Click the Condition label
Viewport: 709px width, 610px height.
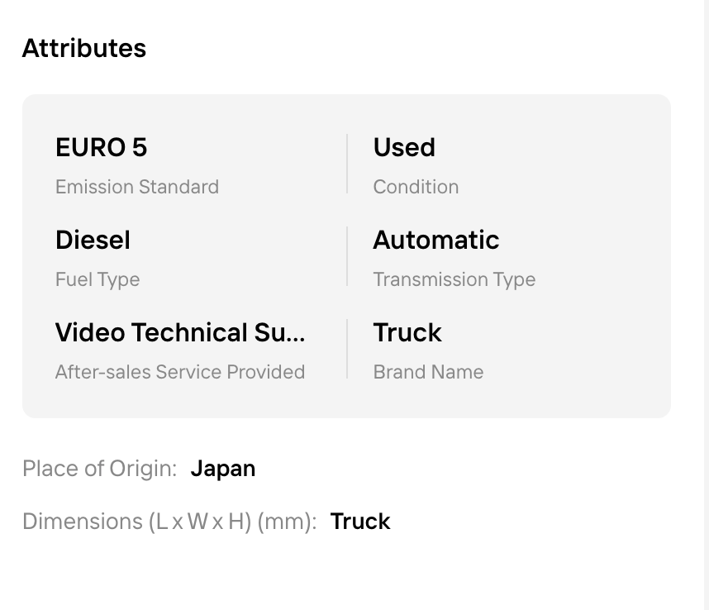pyautogui.click(x=416, y=187)
